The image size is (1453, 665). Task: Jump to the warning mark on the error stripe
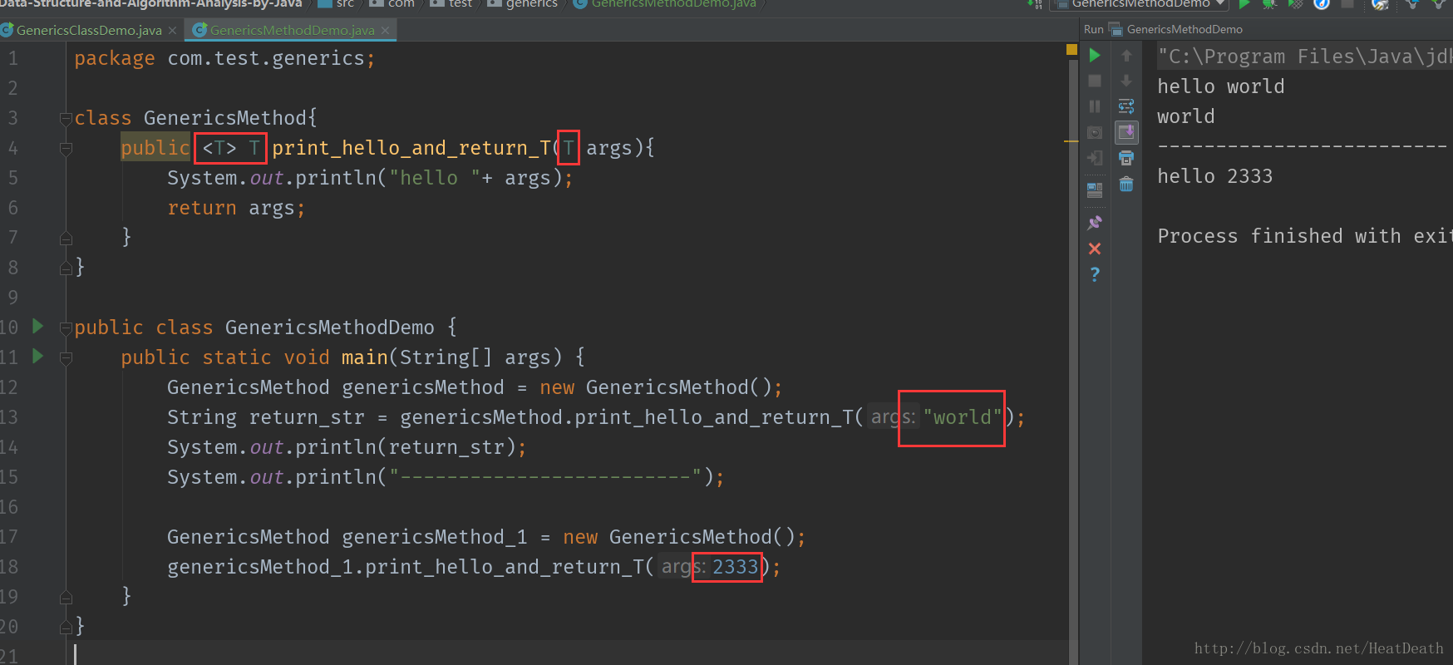tap(1071, 142)
